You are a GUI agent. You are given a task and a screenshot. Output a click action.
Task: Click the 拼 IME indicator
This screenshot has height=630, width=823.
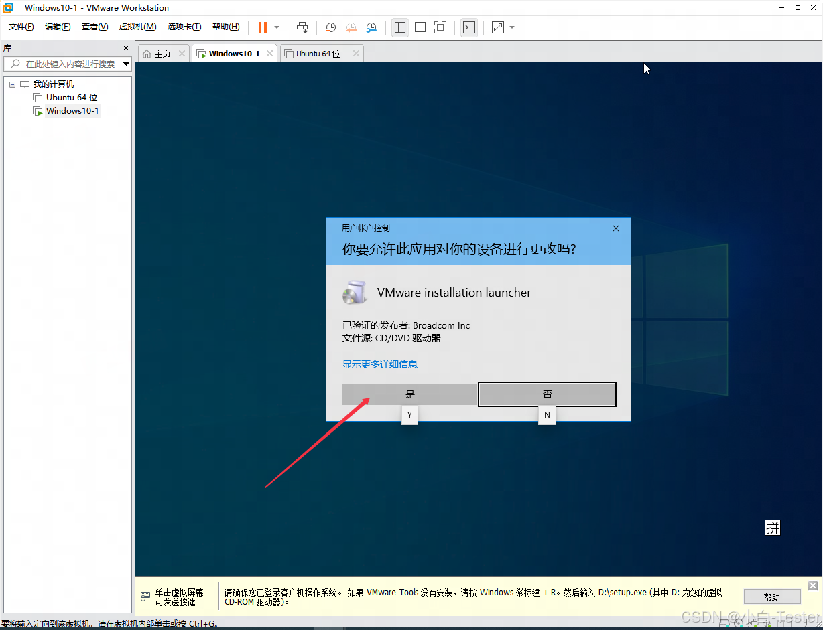point(773,528)
